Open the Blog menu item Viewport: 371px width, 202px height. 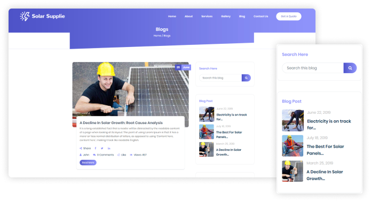[x=242, y=17]
